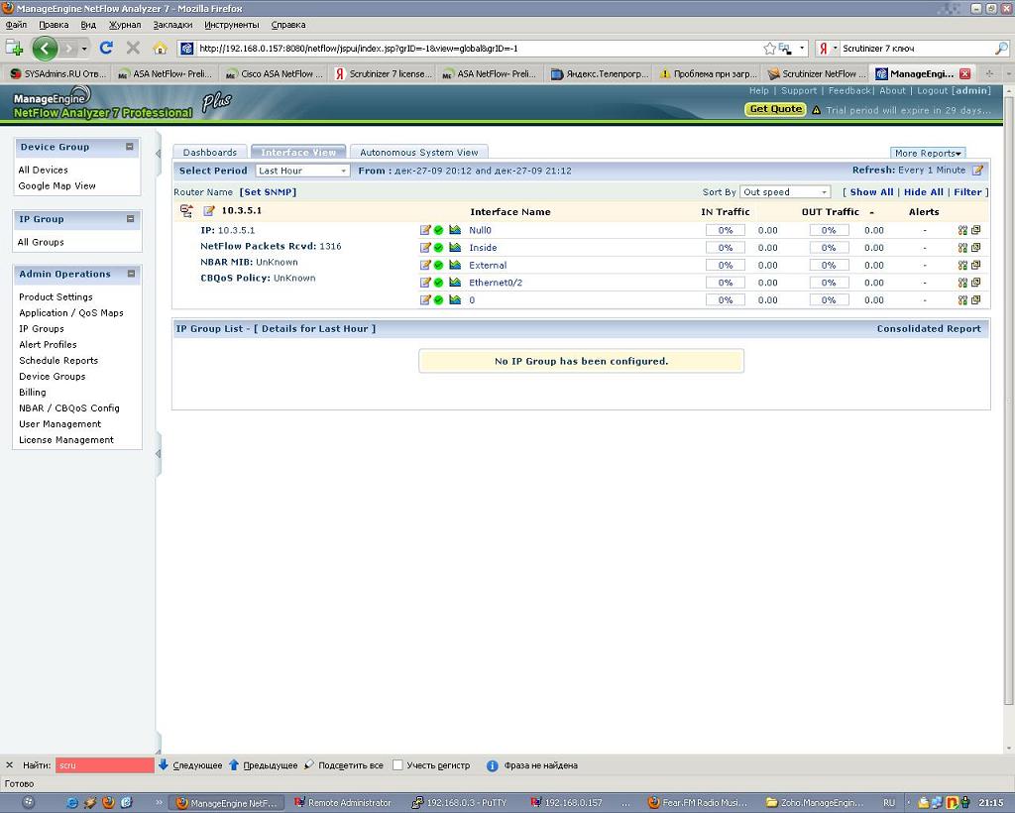This screenshot has width=1015, height=813.
Task: Collapse the IP Group panel
Action: click(130, 219)
